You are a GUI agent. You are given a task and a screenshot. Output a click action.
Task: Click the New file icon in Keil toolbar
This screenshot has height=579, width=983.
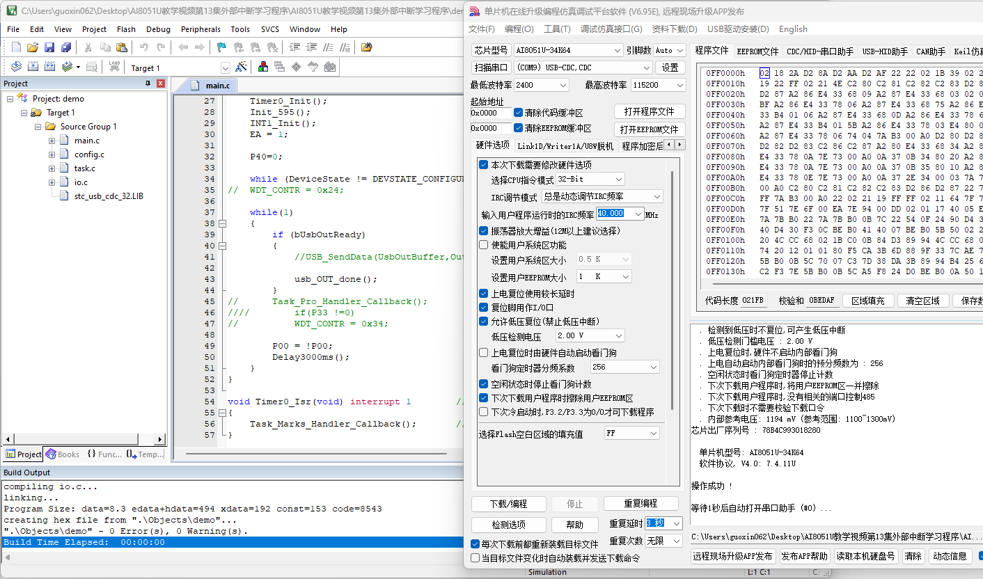pyautogui.click(x=16, y=47)
